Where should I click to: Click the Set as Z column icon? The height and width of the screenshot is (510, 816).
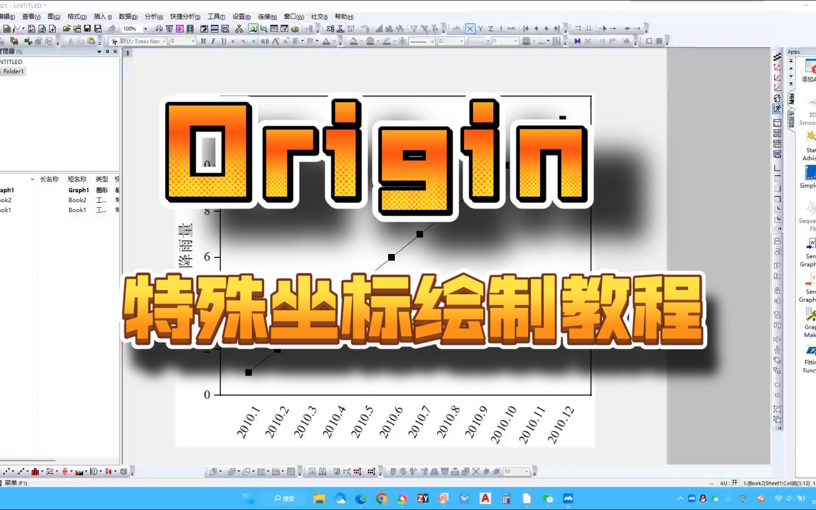click(x=491, y=29)
